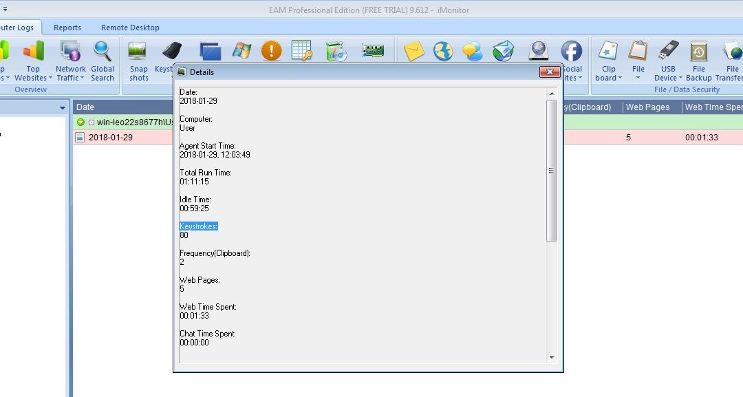Click the Agent Start Time value 2018-01-29, 12:03:49

click(x=215, y=155)
